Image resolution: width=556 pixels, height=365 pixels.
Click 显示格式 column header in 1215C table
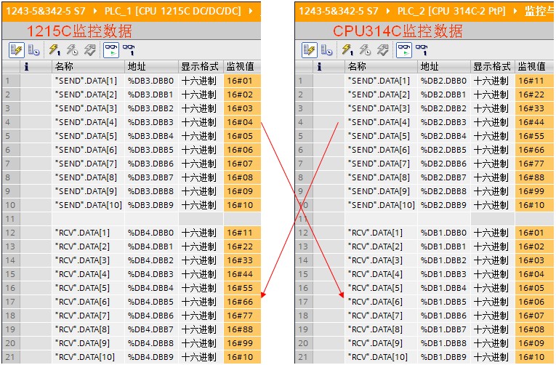(x=201, y=66)
